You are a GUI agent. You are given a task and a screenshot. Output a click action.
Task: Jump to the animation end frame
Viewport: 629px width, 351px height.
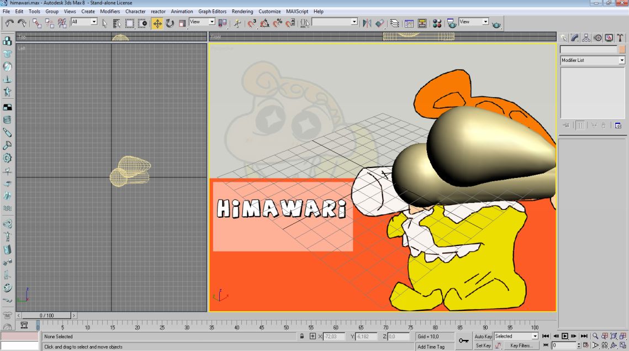[x=584, y=336]
